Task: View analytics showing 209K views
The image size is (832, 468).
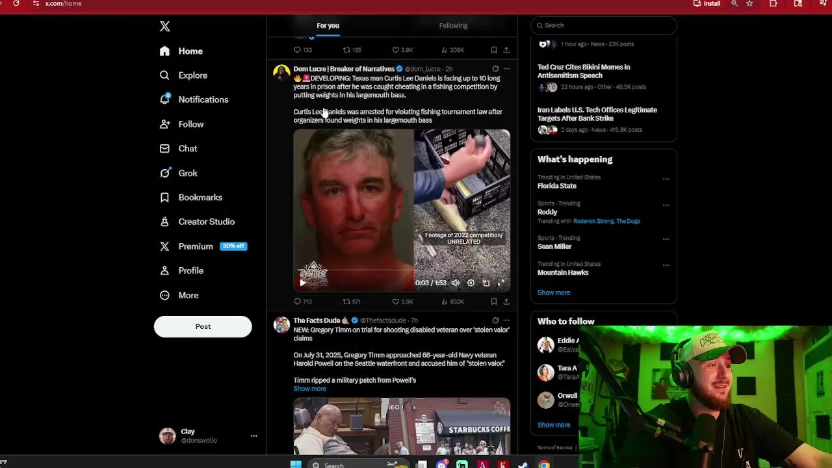Action: click(x=452, y=50)
